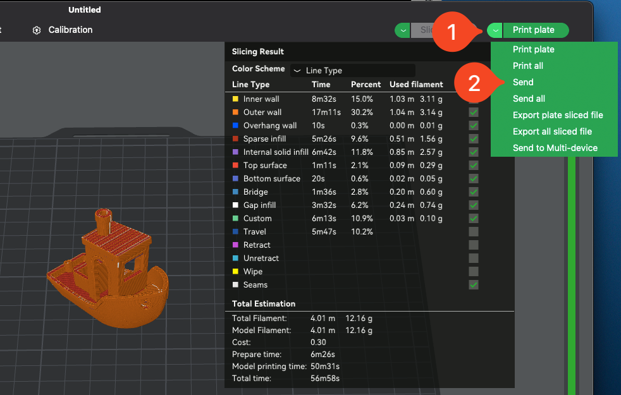Open the Color Scheme Line Type dropdown
Image resolution: width=621 pixels, height=395 pixels.
pos(352,71)
